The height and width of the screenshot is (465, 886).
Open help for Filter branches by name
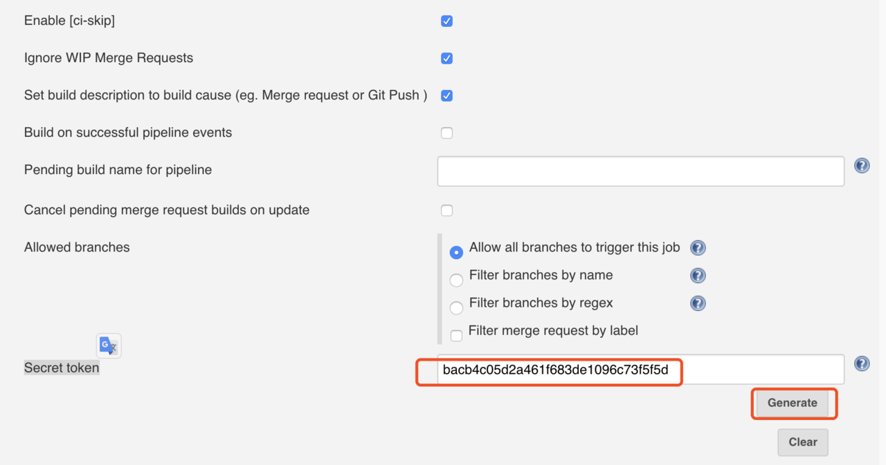(x=698, y=276)
